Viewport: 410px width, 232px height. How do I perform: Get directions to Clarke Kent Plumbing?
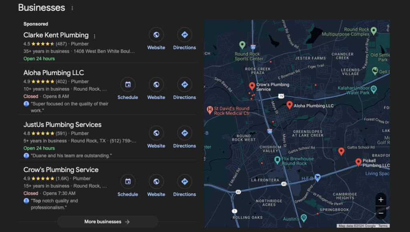pos(185,35)
